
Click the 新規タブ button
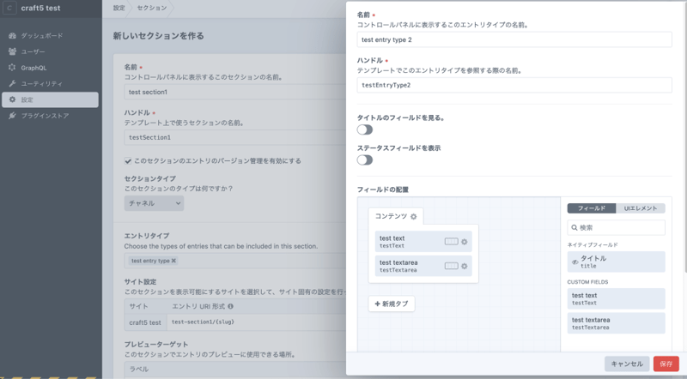pyautogui.click(x=392, y=304)
